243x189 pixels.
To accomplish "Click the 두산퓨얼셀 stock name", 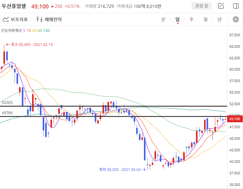I will pyautogui.click(x=14, y=6).
